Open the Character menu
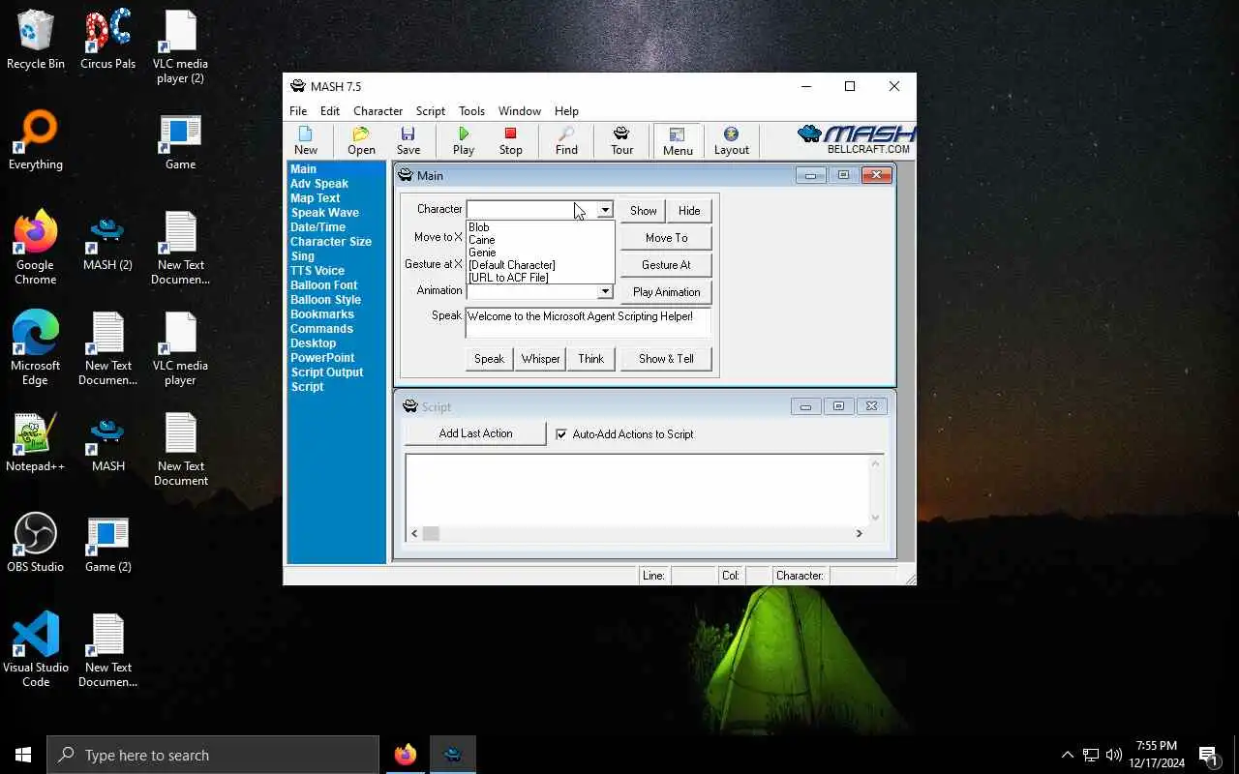 click(378, 111)
